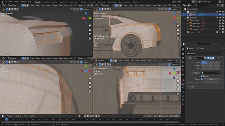Click the Mirror Object field

(x=210, y=73)
